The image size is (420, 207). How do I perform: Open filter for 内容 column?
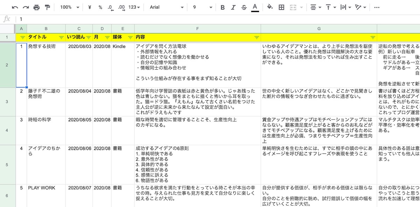point(257,37)
